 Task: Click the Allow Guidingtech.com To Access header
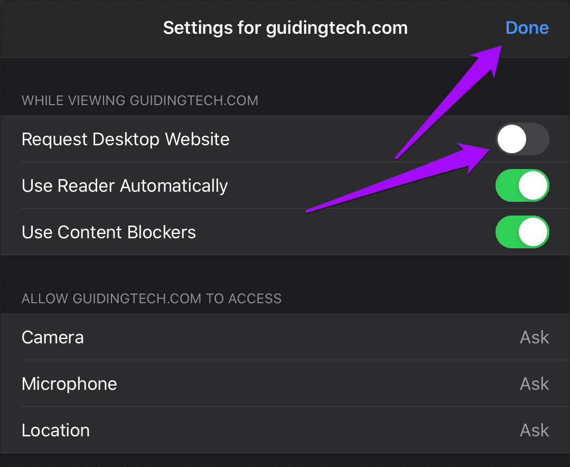tap(152, 298)
